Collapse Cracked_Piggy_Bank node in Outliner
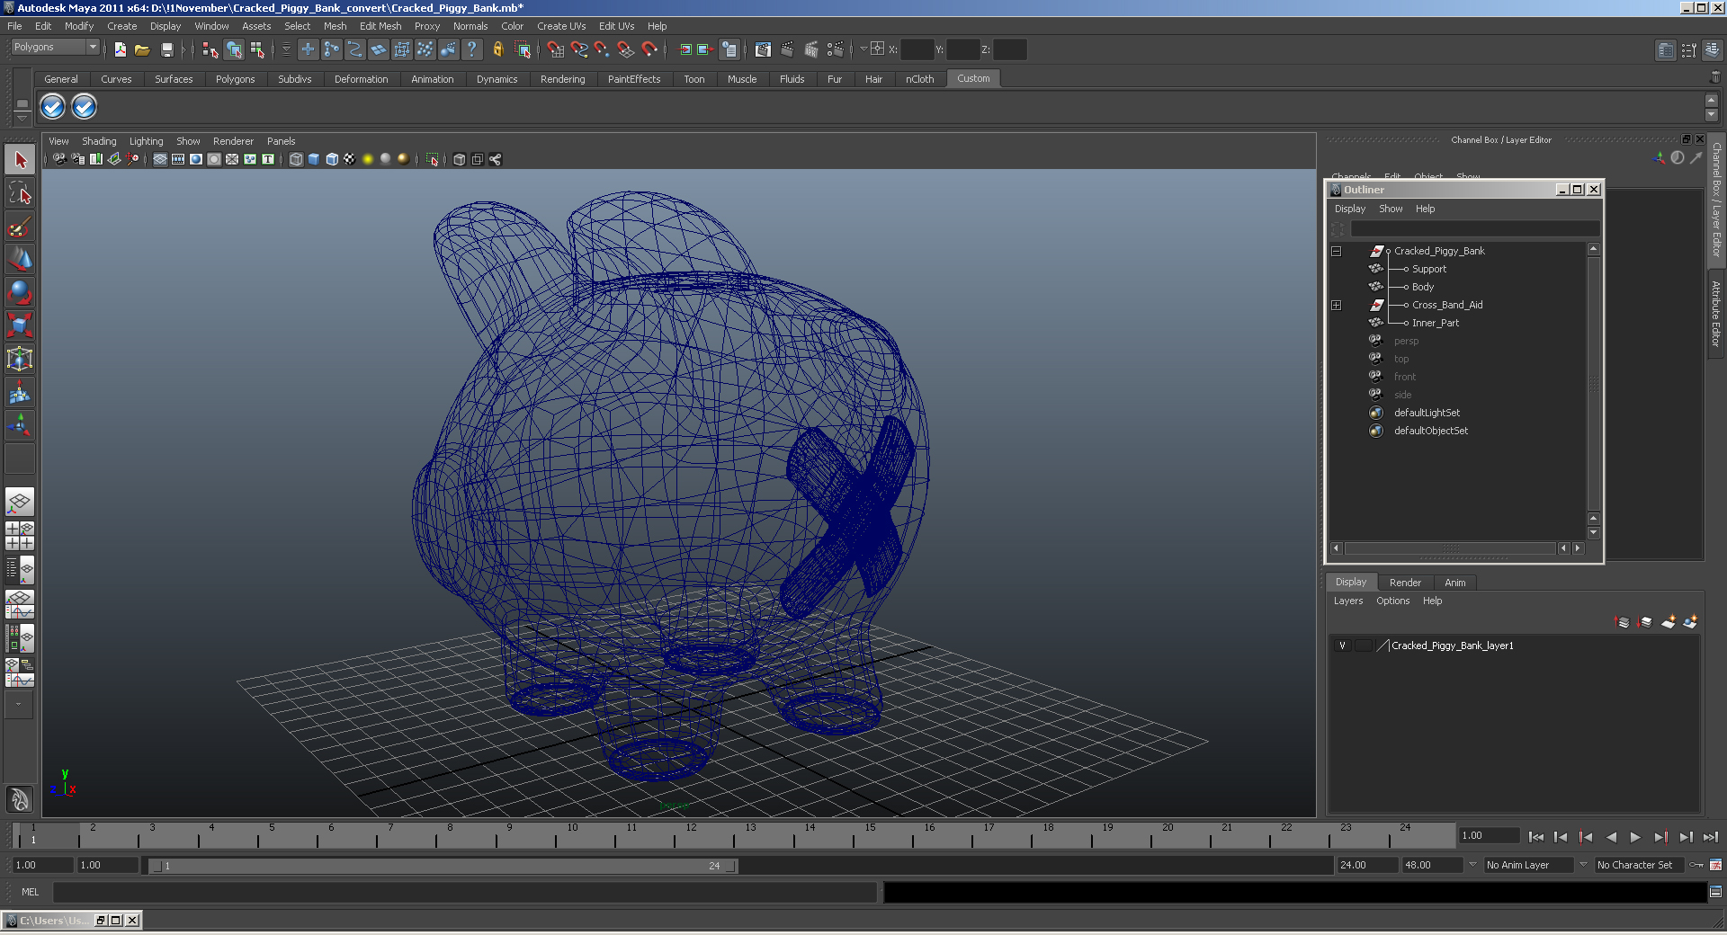Image resolution: width=1727 pixels, height=935 pixels. click(x=1337, y=251)
